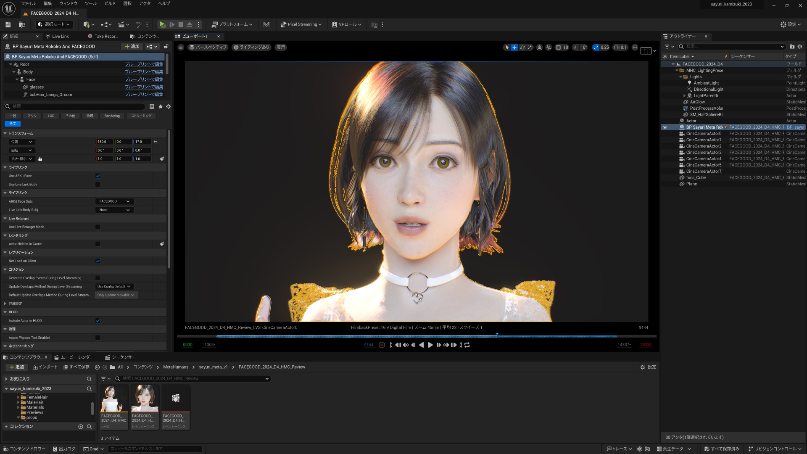Open the property matrix grid icon in the Details search row
Viewport: 807px width, 454px height.
(152, 106)
